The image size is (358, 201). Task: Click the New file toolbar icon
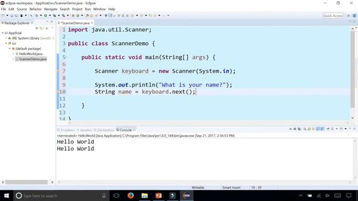pos(3,16)
